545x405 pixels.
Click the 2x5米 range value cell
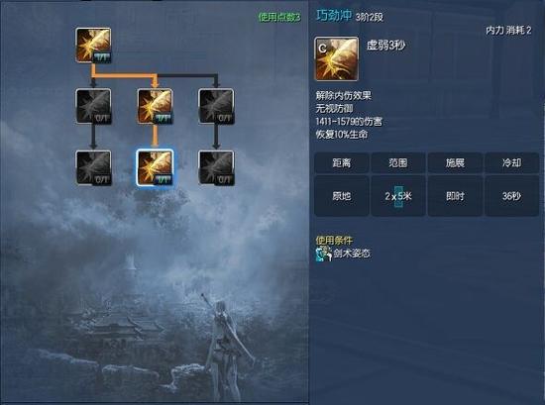[398, 196]
